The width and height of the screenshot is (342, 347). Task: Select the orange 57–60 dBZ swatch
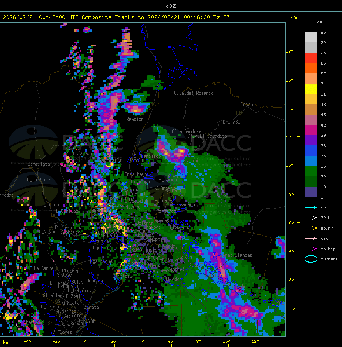click(311, 68)
